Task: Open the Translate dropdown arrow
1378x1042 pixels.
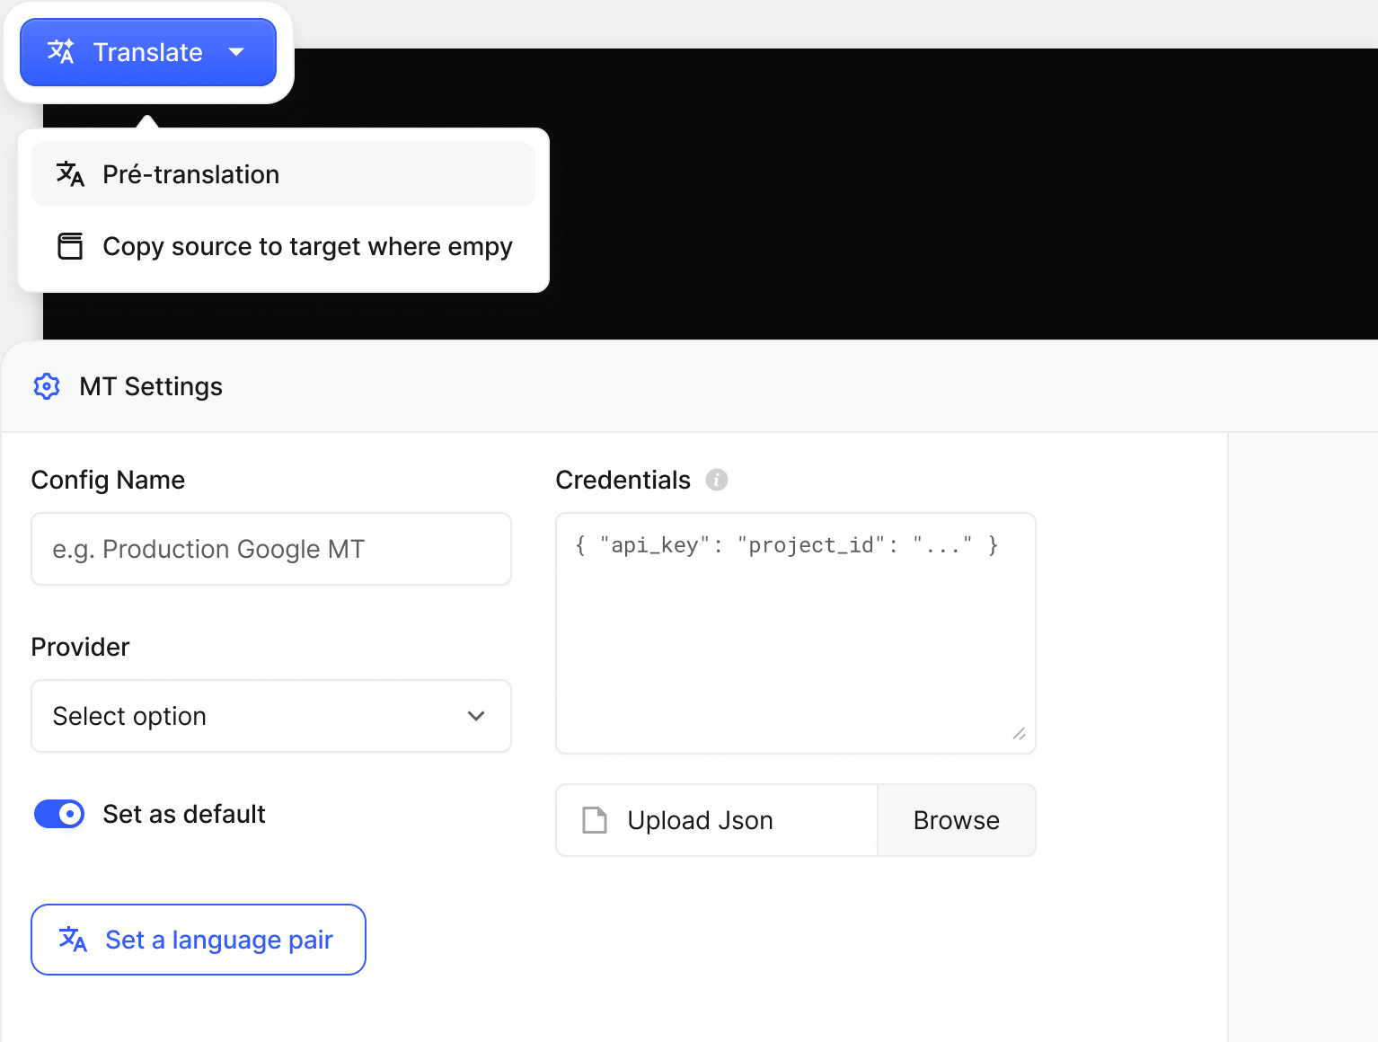Action: (236, 52)
